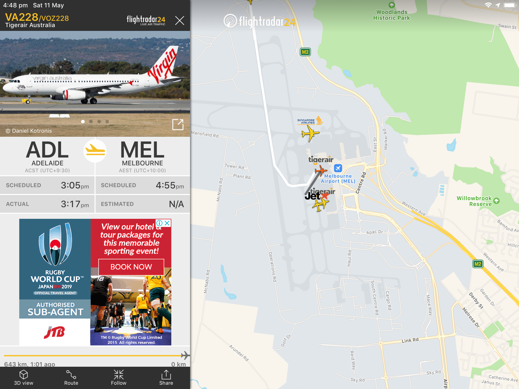This screenshot has height=389, width=519.
Task: Tap the Follow aircraft icon
Action: 119,378
